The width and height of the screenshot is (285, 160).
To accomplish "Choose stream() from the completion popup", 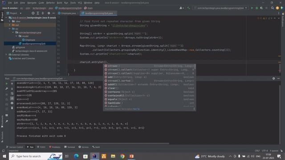I will coord(149,66).
